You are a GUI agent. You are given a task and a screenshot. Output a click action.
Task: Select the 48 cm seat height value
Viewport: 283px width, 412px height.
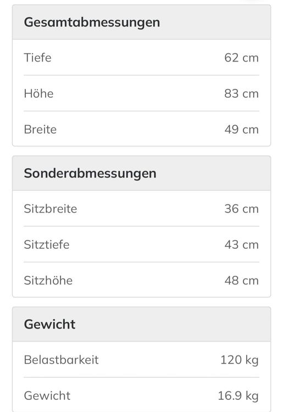241,280
